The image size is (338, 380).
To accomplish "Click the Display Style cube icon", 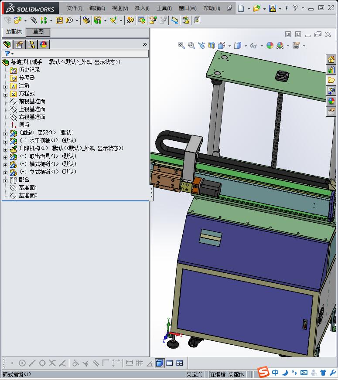I will [238, 45].
